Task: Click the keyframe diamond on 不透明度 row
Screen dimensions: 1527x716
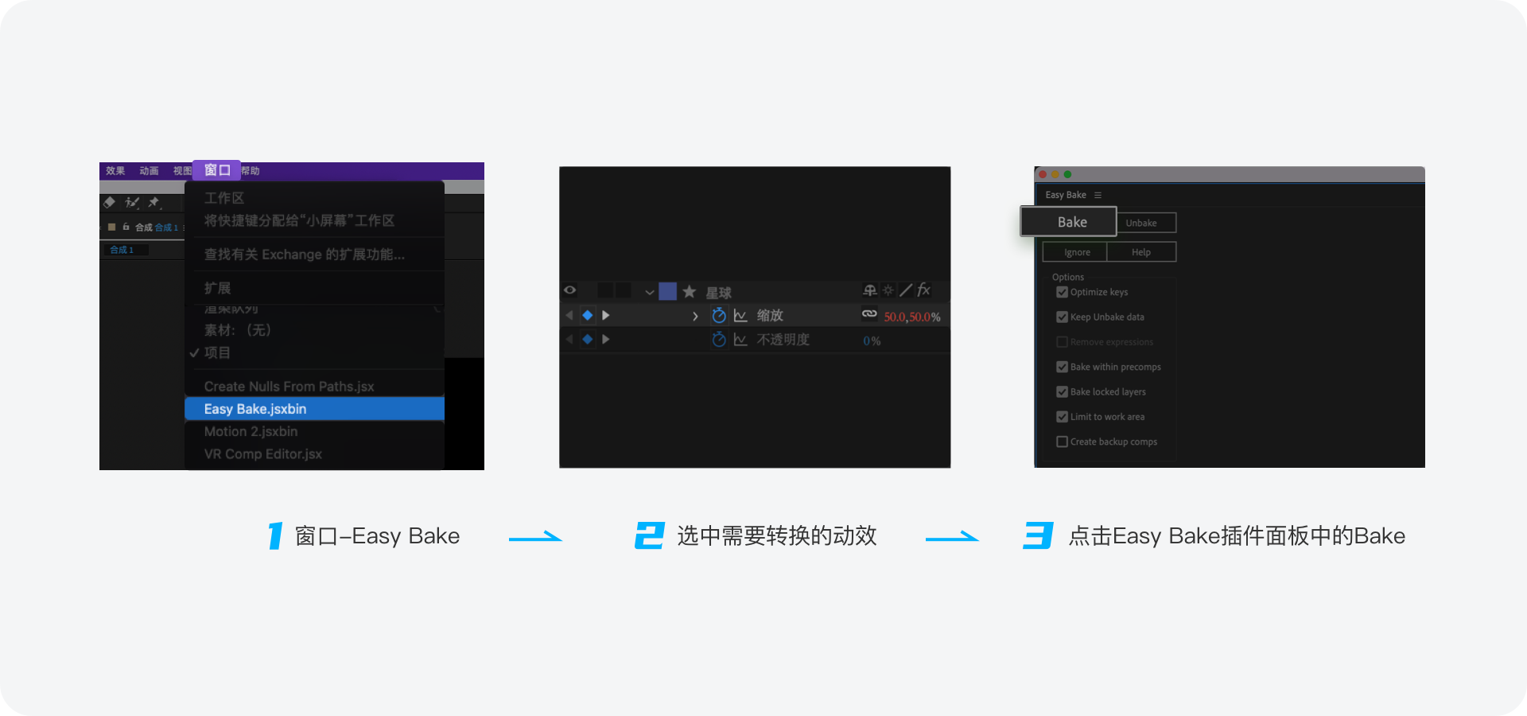Action: click(x=588, y=340)
